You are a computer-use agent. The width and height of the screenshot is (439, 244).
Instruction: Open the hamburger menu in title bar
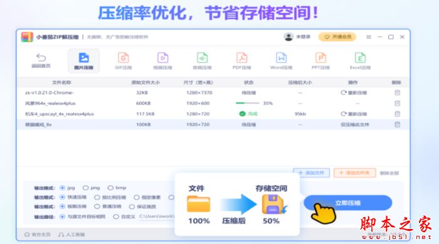(369, 37)
